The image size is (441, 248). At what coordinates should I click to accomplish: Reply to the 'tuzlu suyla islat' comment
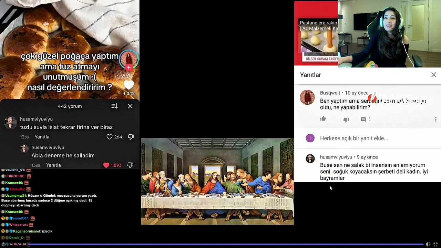[x=42, y=137]
